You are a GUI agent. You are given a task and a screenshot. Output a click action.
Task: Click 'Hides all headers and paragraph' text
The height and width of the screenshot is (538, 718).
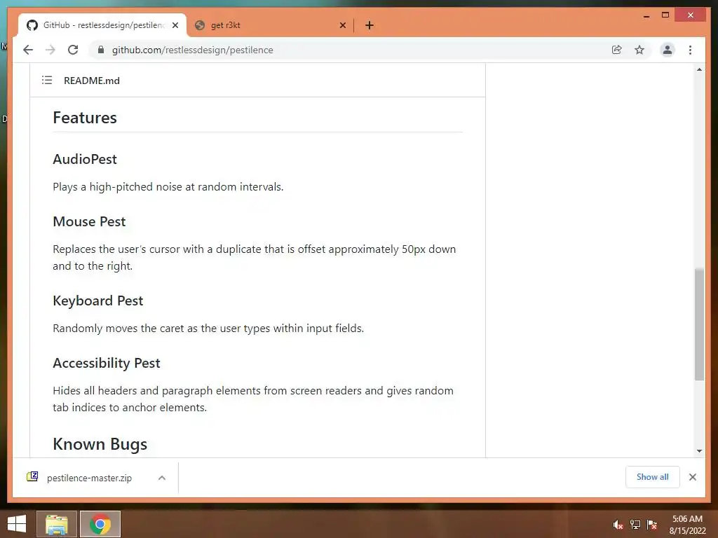point(253,399)
